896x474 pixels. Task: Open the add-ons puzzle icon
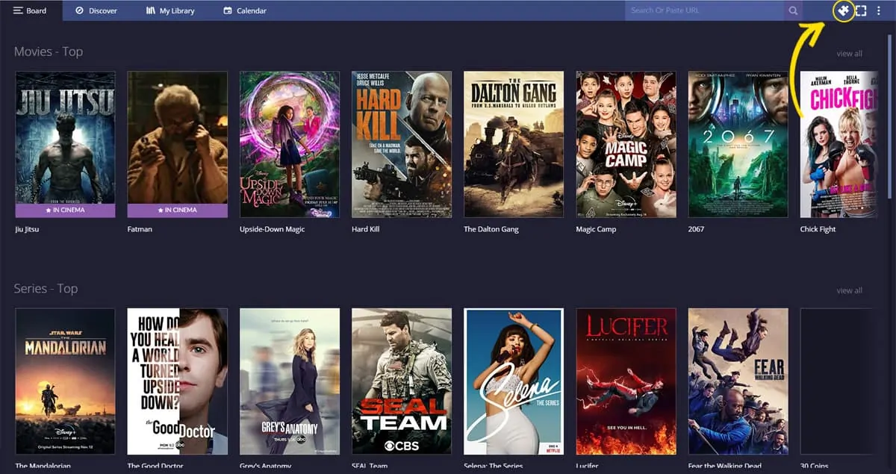[843, 10]
